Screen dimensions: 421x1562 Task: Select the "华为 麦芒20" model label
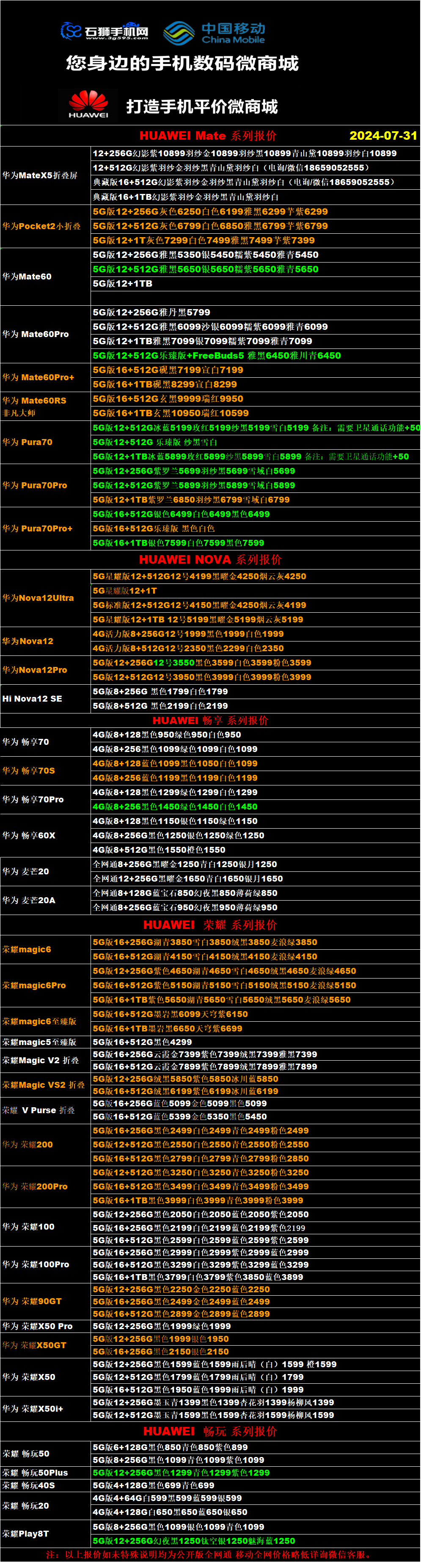tap(25, 871)
